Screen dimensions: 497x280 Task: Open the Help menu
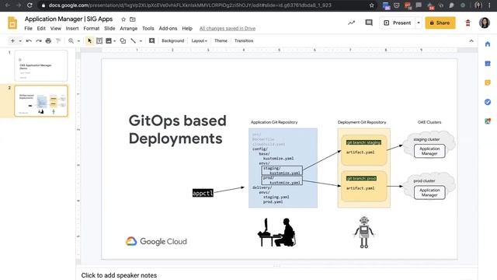point(187,28)
